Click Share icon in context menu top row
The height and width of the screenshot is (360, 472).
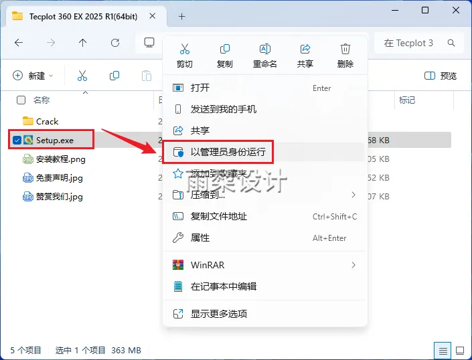305,49
